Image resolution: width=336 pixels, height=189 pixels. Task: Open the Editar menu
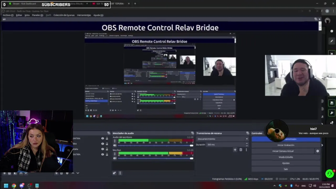pyautogui.click(x=19, y=15)
